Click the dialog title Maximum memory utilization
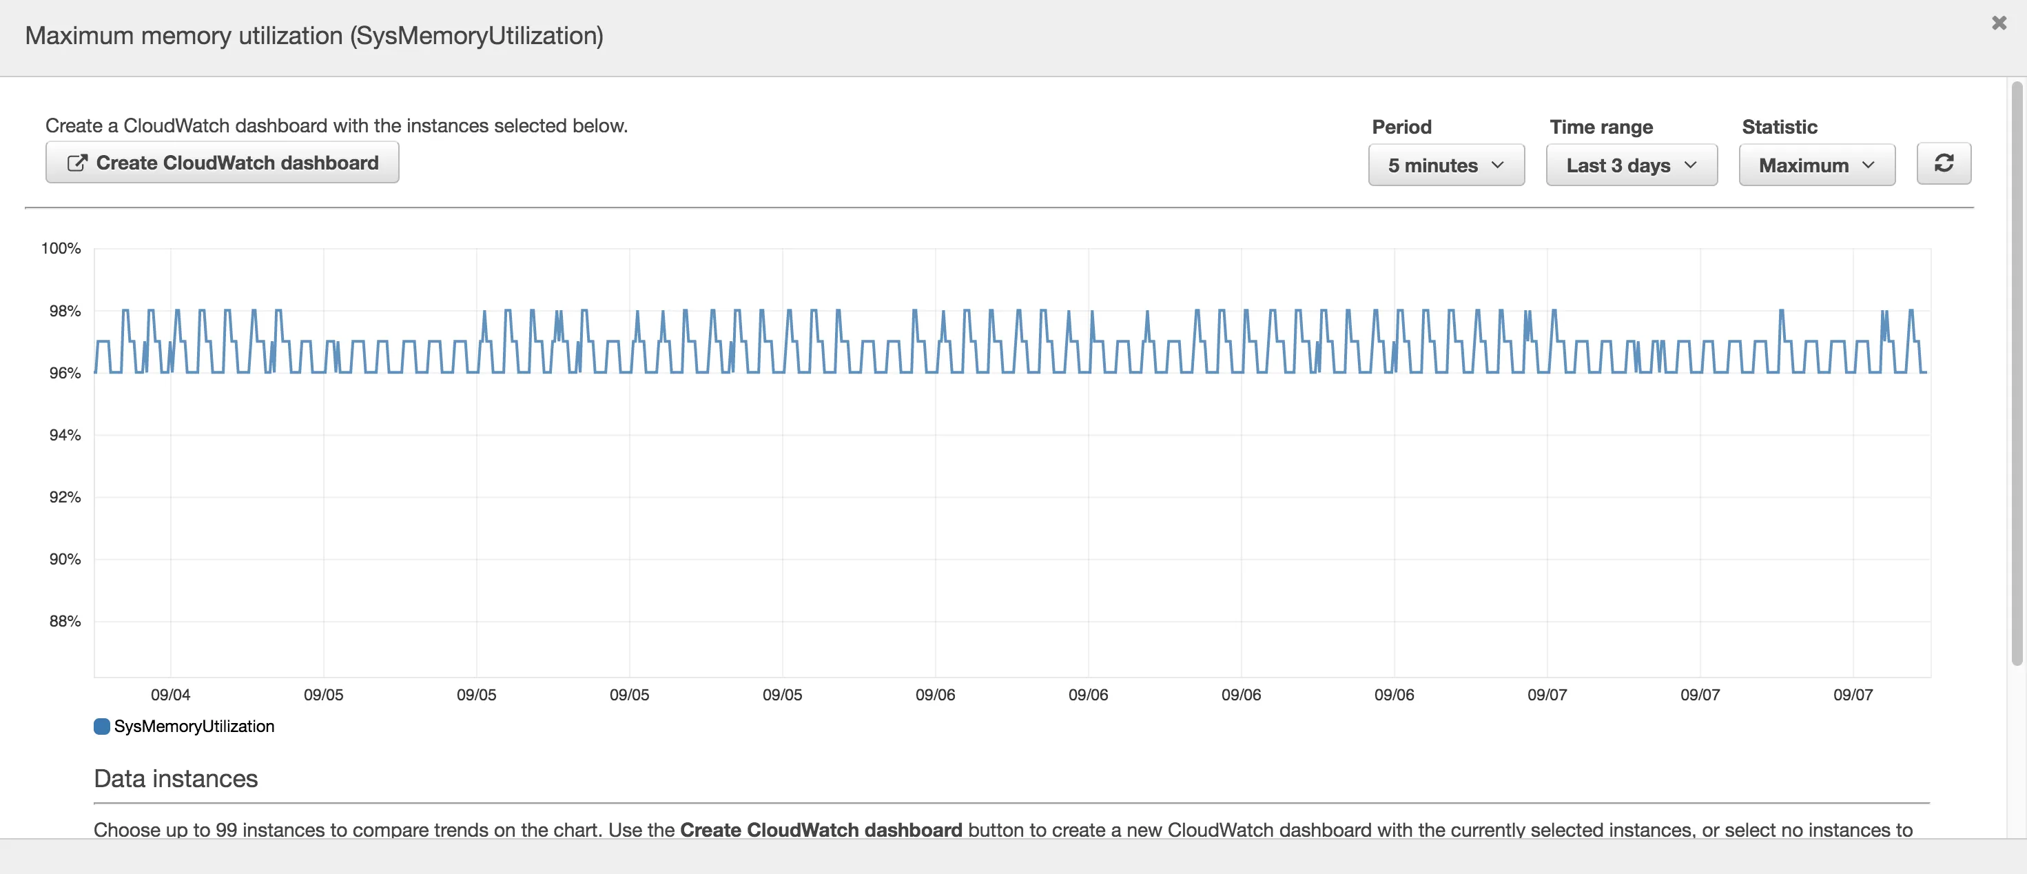The height and width of the screenshot is (874, 2027). (x=313, y=35)
